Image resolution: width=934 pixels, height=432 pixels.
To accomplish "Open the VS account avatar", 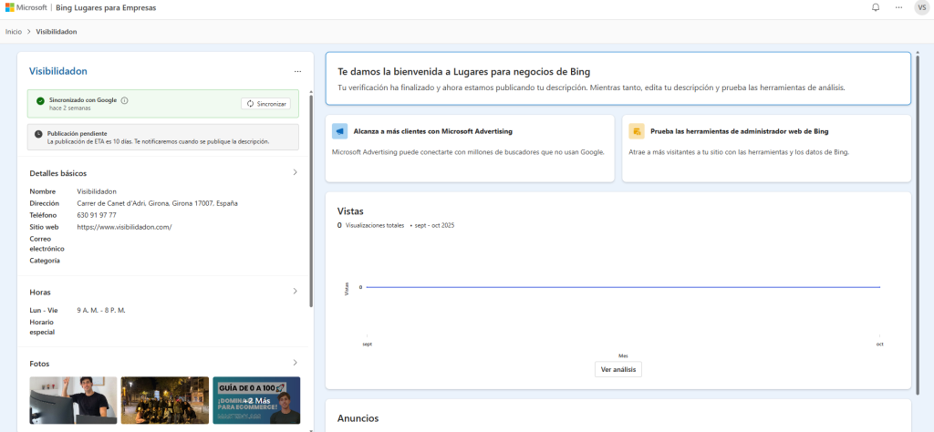I will (x=920, y=8).
